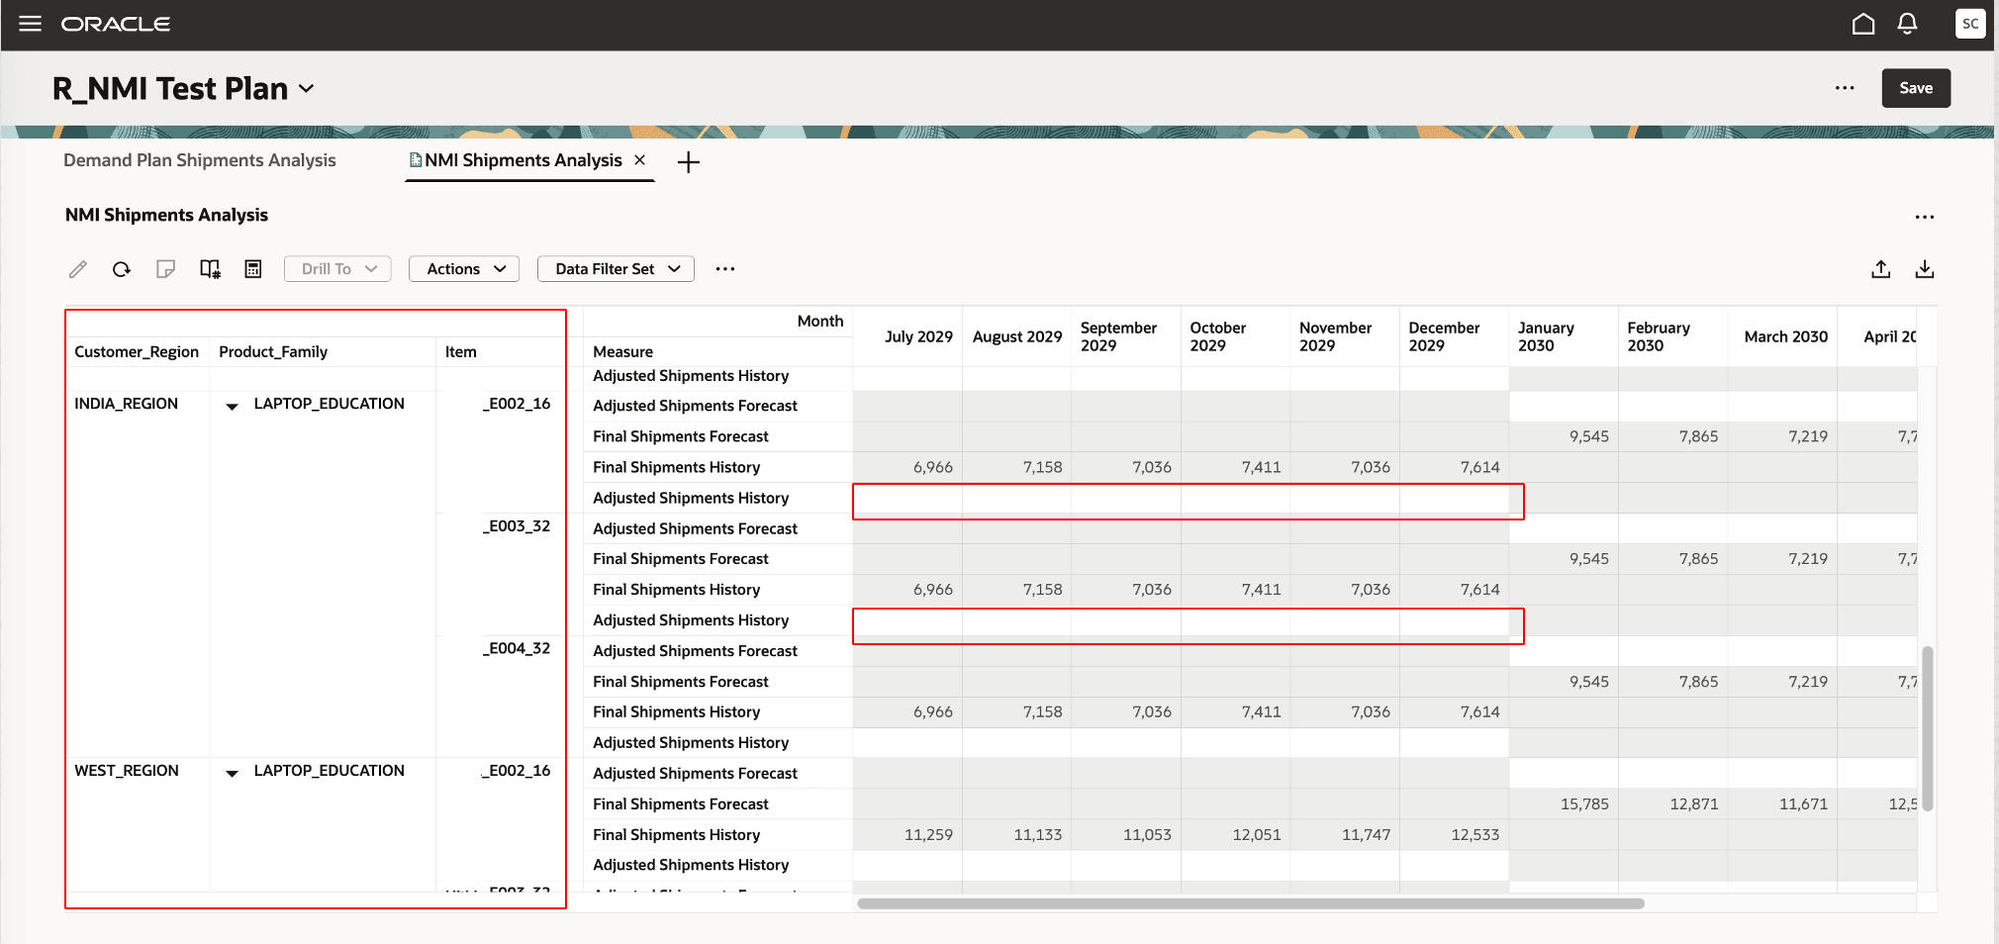Select item _E003_32

pos(517,526)
